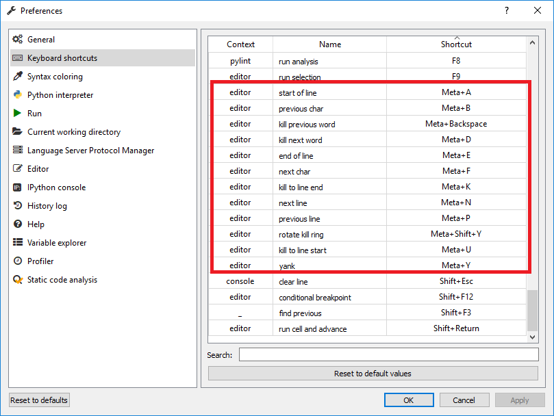Screen dimensions: 554x416
Task: Click the Meta+N shortcut cell
Action: click(x=456, y=203)
